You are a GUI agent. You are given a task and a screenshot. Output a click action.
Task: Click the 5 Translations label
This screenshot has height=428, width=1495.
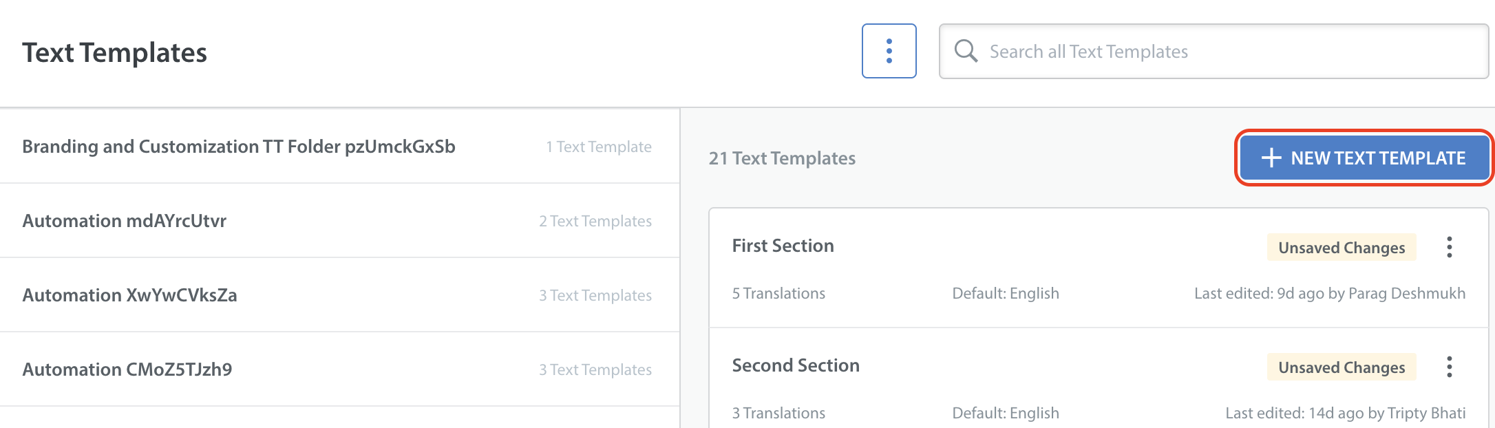778,293
